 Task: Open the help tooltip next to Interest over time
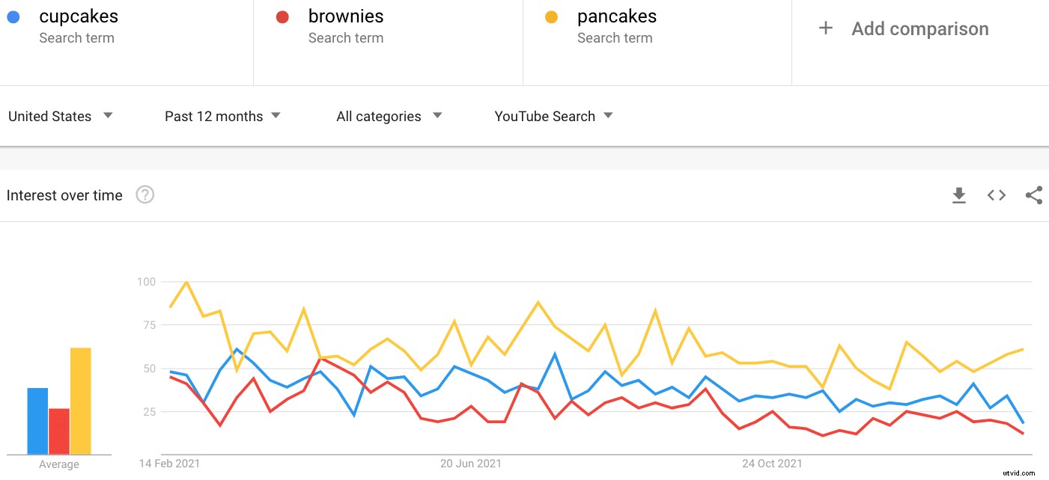(145, 194)
